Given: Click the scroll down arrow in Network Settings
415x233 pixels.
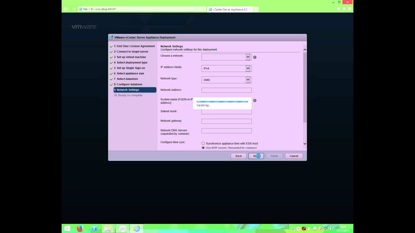Looking at the screenshot, I should click(x=305, y=143).
